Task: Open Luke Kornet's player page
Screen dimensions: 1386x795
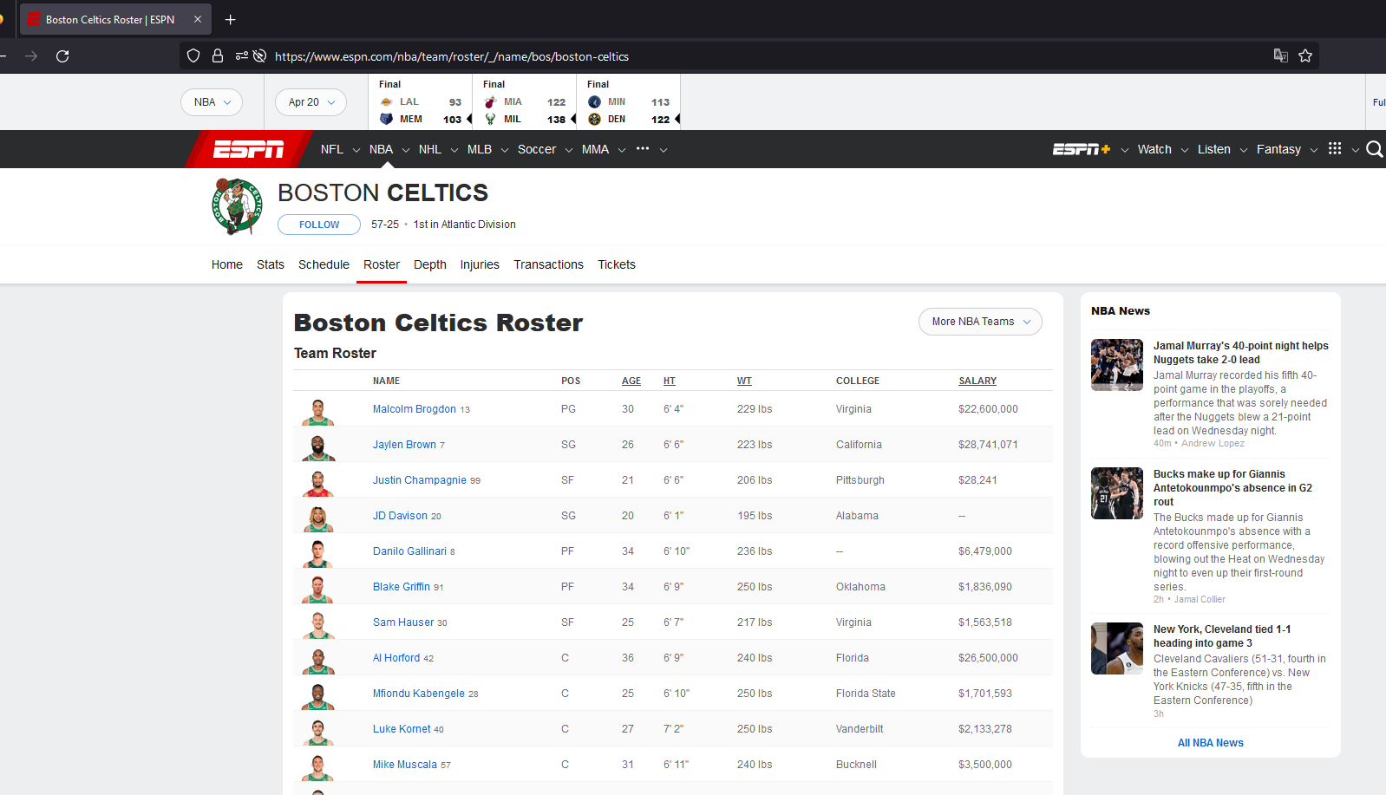Action: (x=402, y=729)
